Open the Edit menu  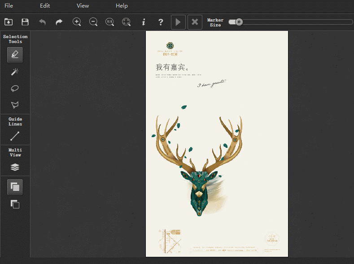pos(45,6)
